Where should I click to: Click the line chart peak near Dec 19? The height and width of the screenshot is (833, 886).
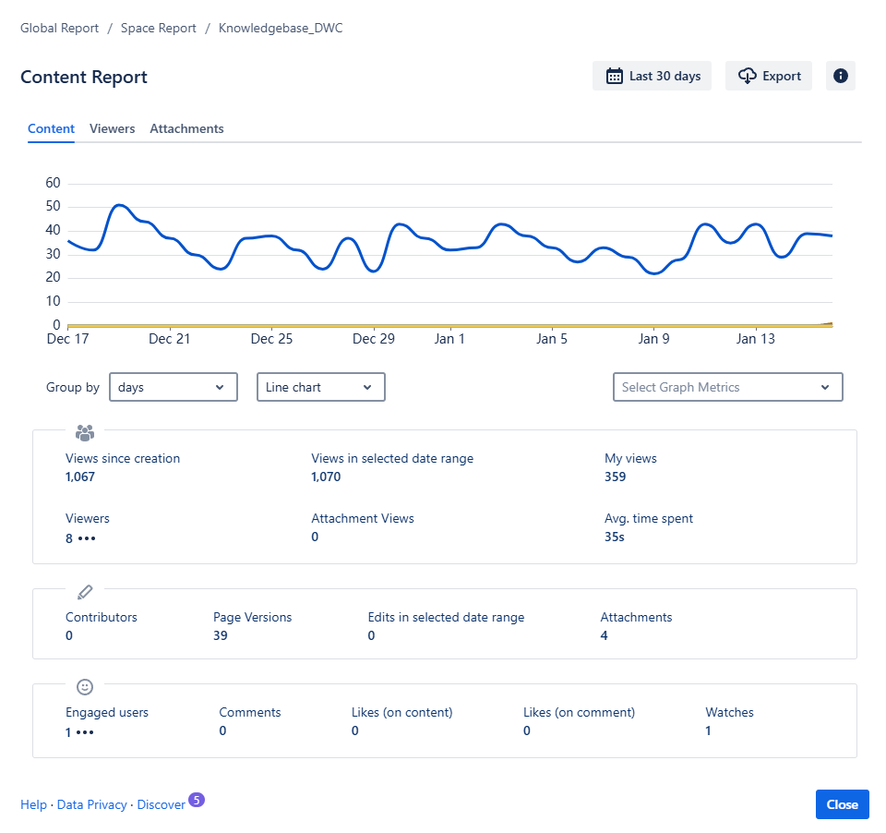tap(119, 205)
